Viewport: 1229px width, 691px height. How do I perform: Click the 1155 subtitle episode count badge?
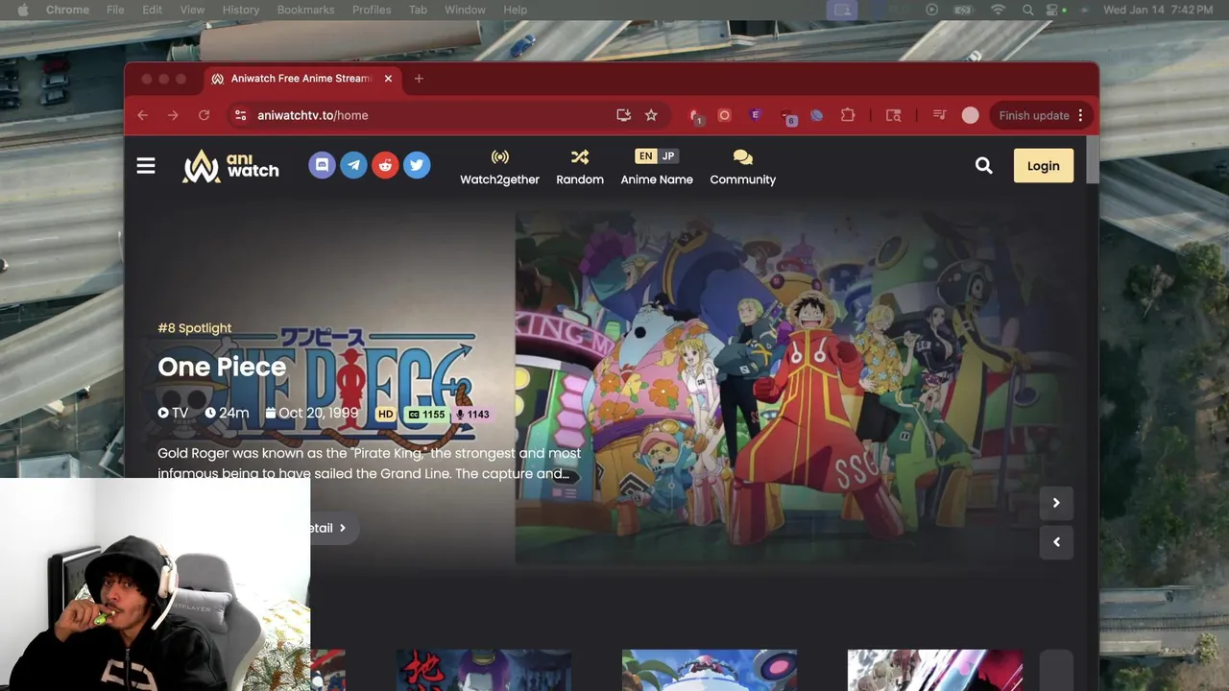click(x=426, y=415)
